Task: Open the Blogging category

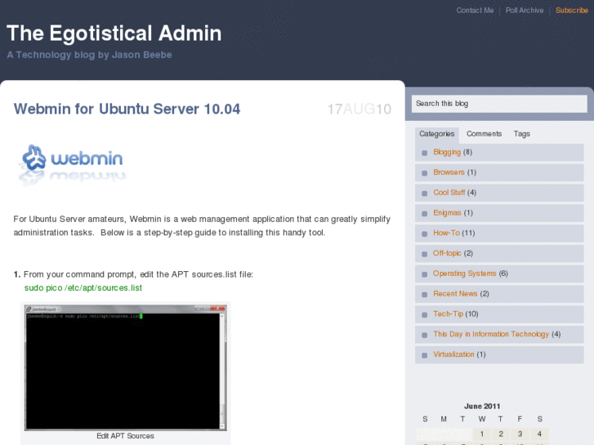Action: coord(447,152)
